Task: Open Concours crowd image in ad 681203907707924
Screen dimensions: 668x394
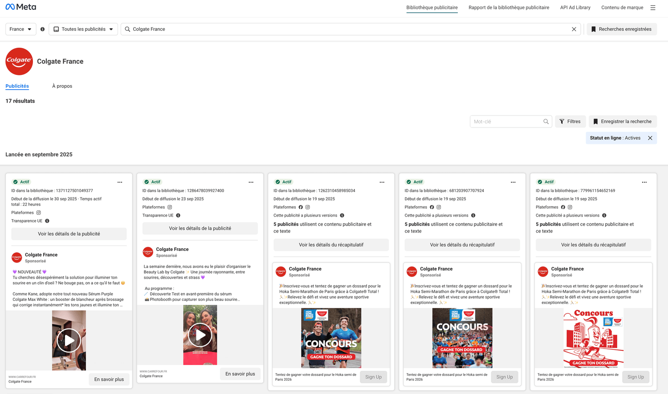Action: (x=462, y=338)
